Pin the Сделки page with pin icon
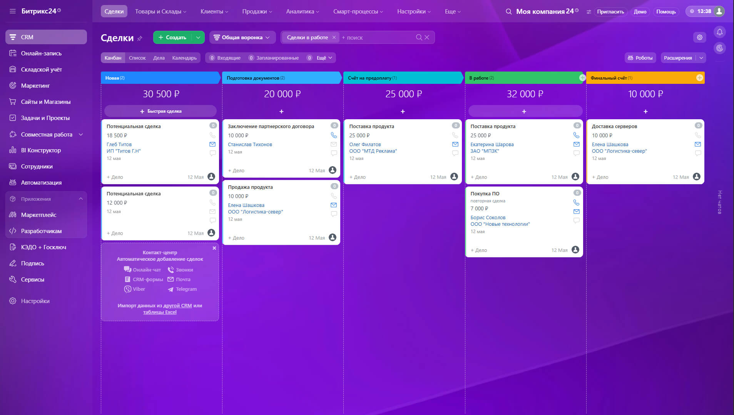Viewport: 734px width, 415px height. click(140, 38)
